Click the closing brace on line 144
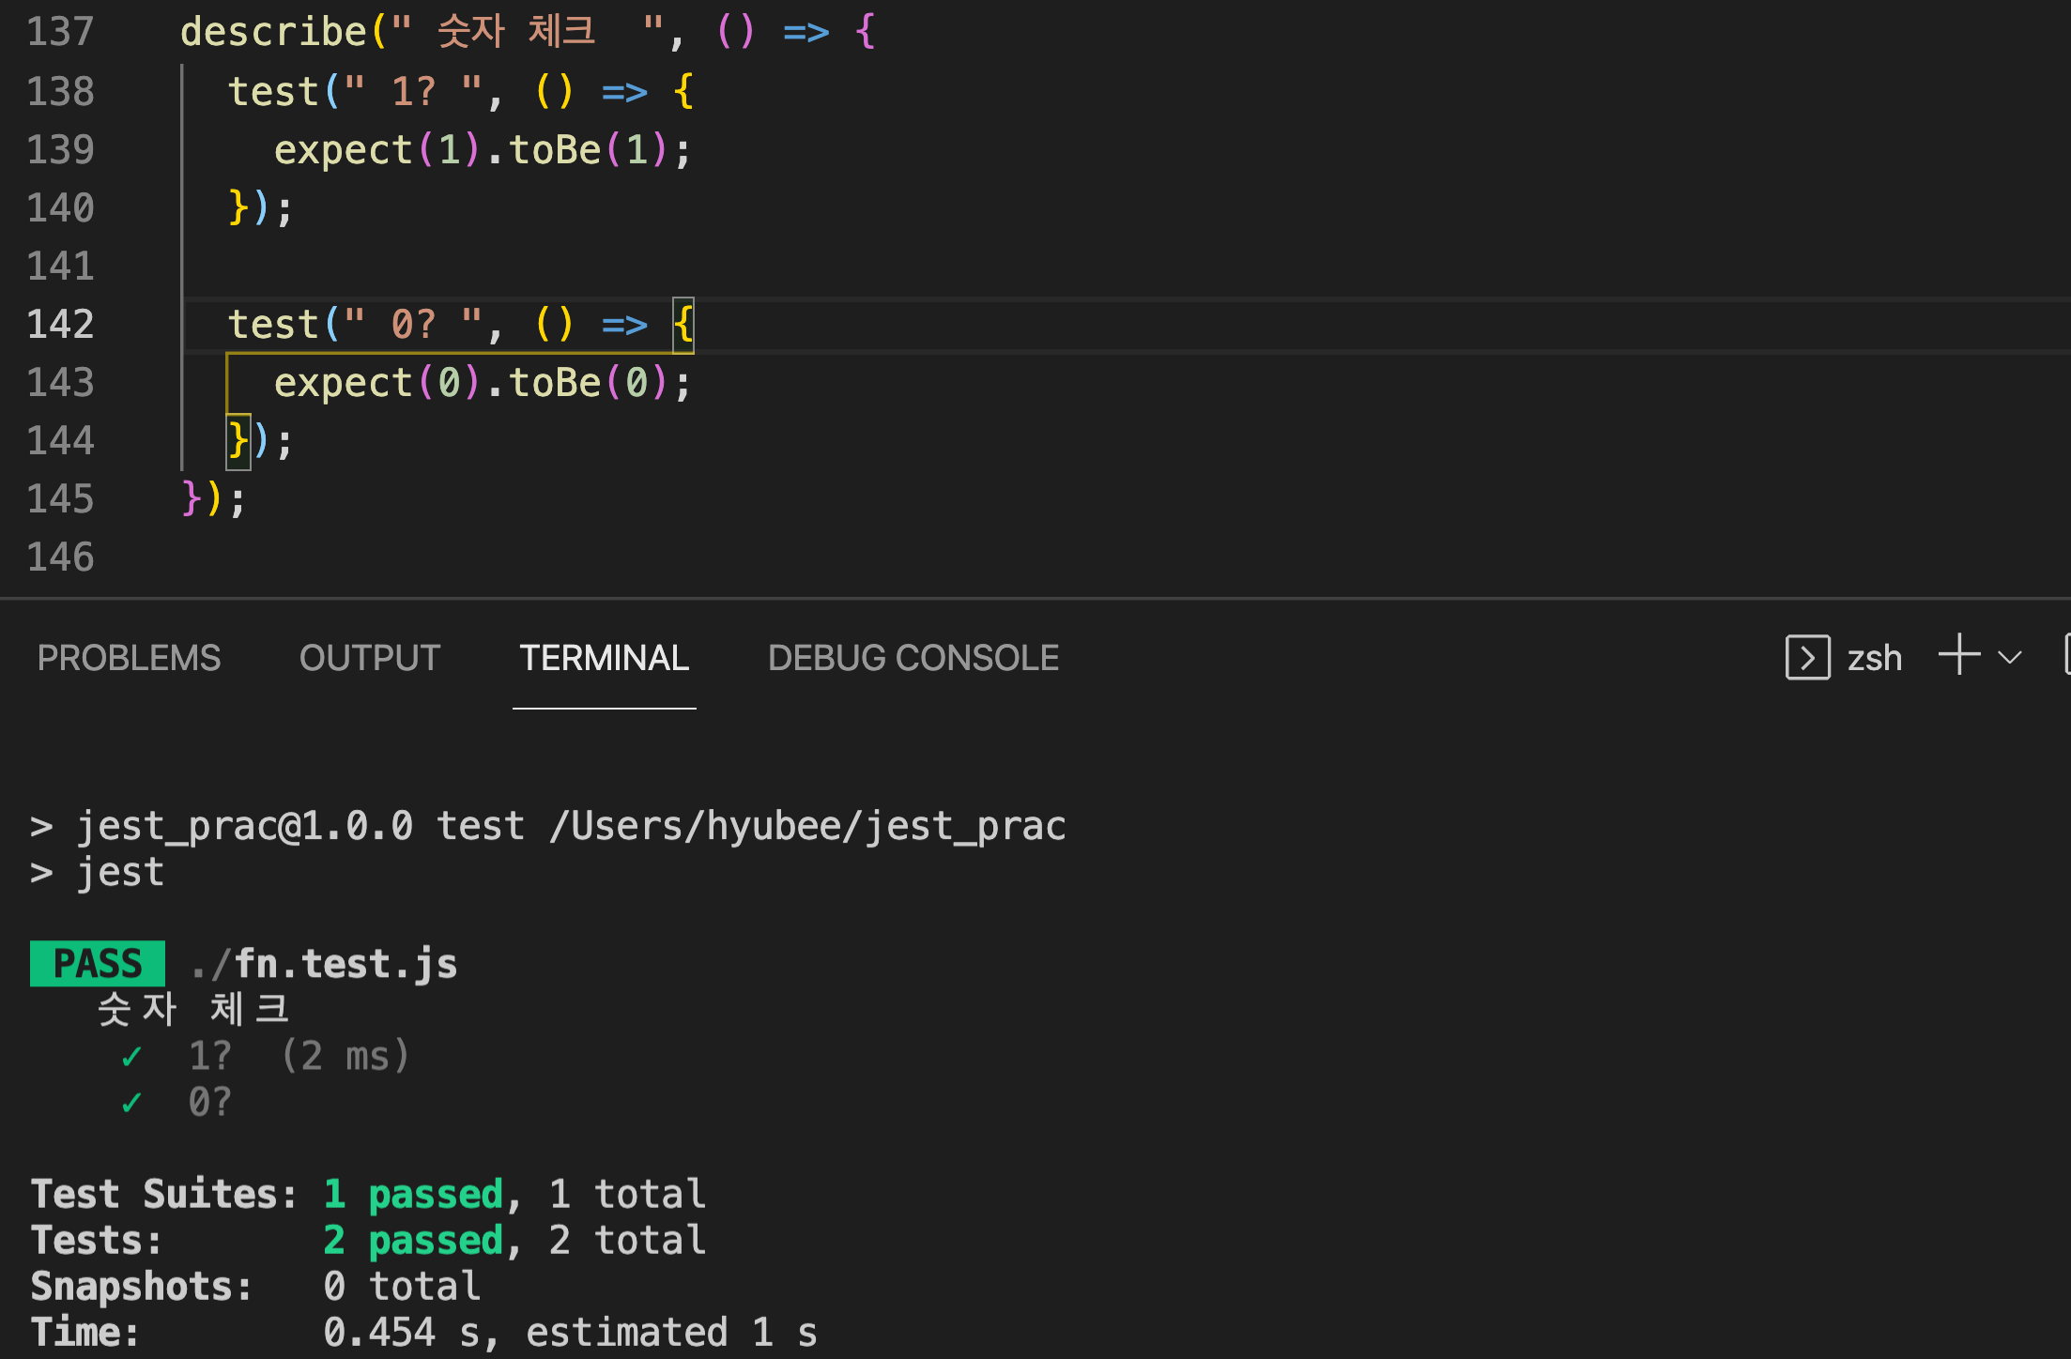This screenshot has height=1359, width=2071. tap(238, 441)
